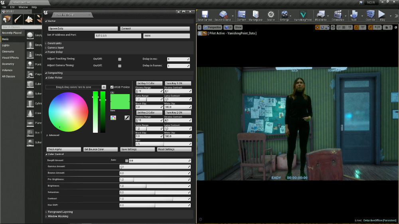Expand the Foreground Layering section

click(60, 212)
